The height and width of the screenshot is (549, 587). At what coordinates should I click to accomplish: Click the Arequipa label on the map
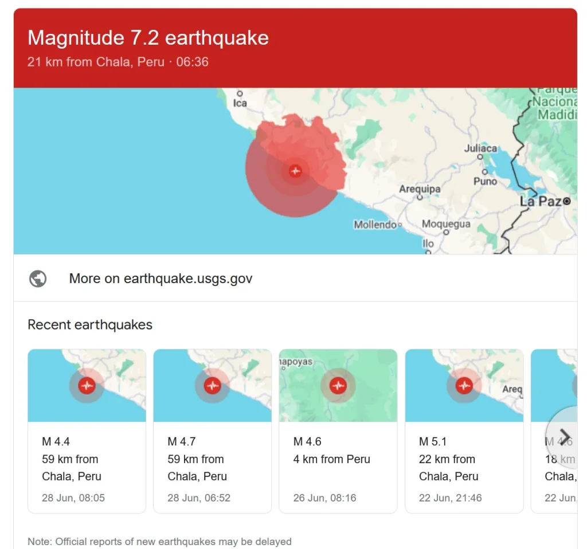point(420,189)
